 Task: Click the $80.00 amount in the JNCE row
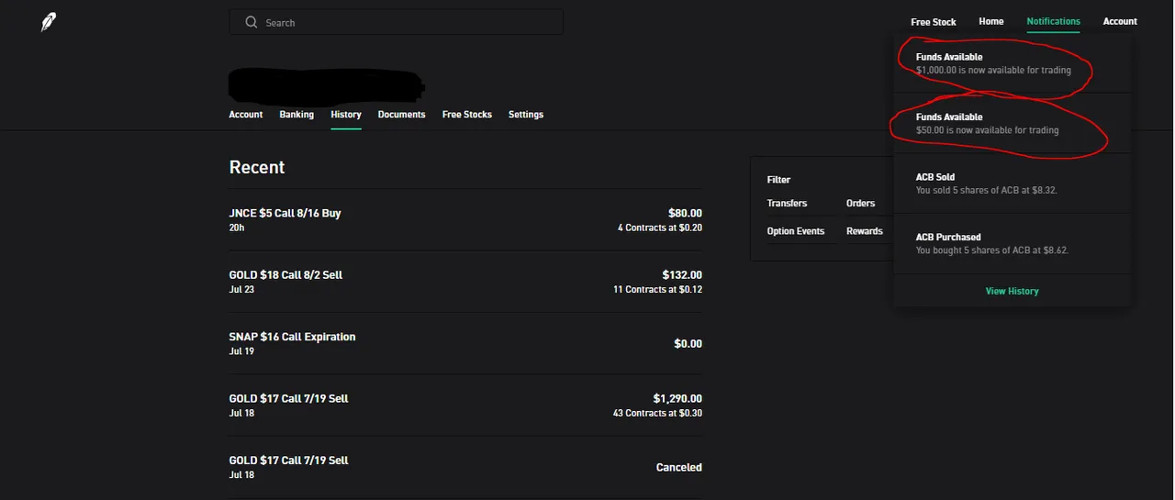686,213
